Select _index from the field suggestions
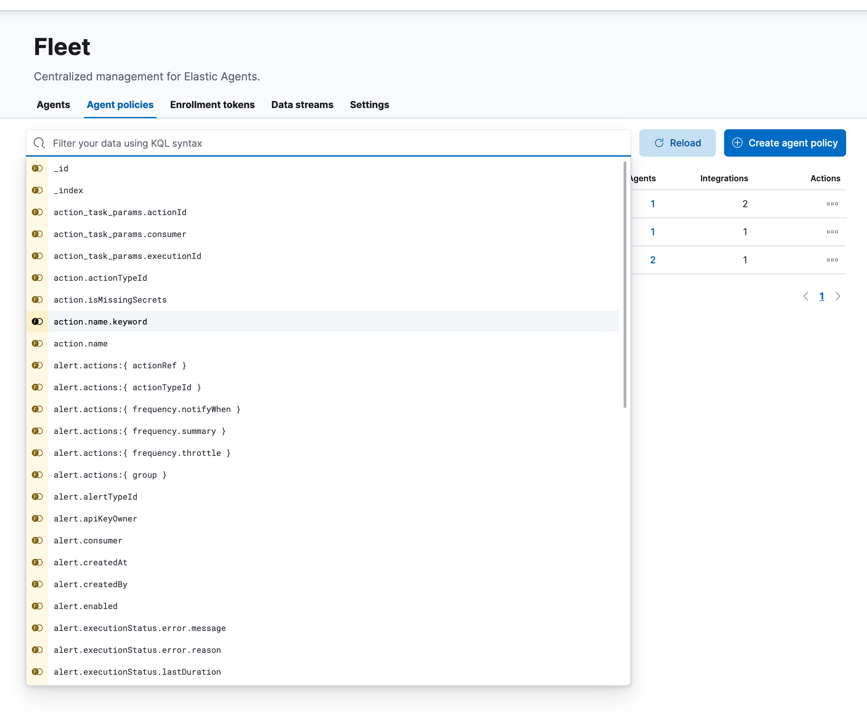Image resolution: width=867 pixels, height=712 pixels. 68,190
